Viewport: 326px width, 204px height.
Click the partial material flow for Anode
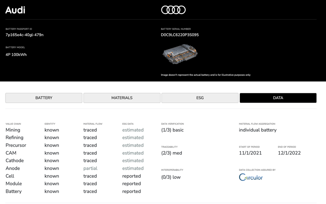click(x=90, y=168)
